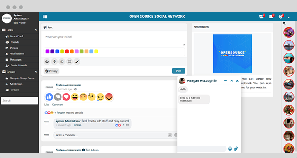Click the GIF icon in comment box

point(170,135)
